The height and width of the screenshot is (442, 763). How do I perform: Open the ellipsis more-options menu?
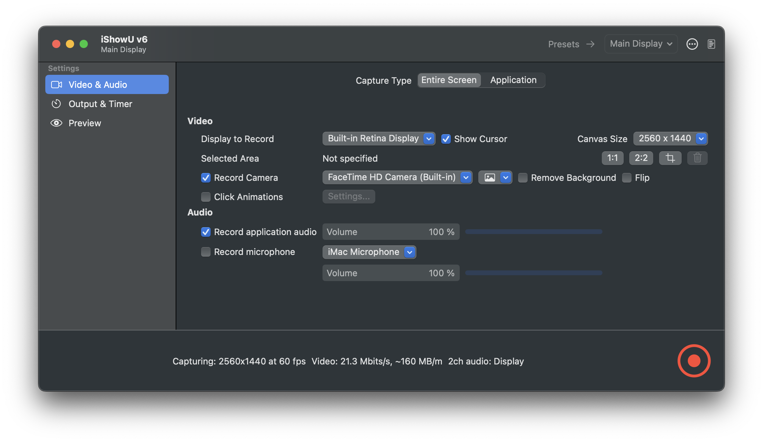click(x=692, y=44)
